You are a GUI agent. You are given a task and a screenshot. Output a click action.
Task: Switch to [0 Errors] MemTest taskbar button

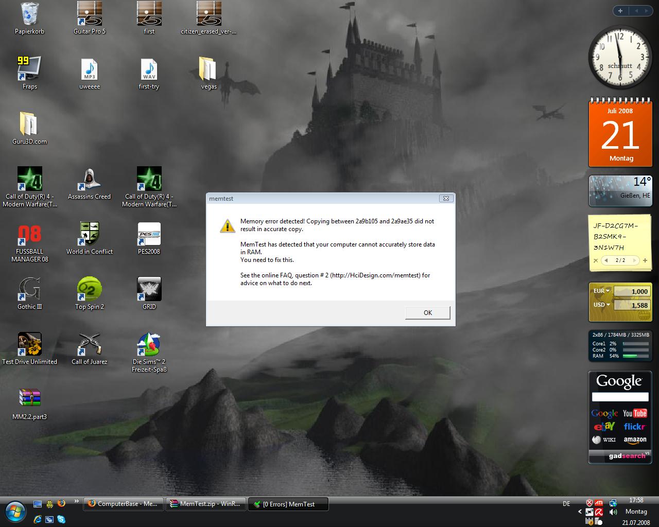[x=288, y=504]
